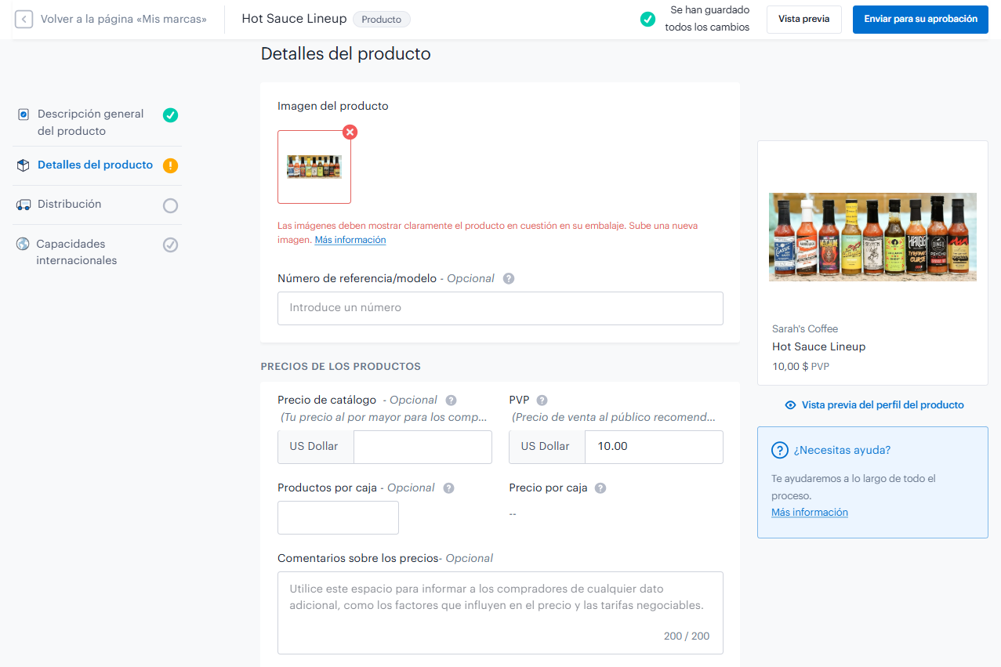Screen dimensions: 1001x667
Task: Click help icon beside Productos por caja
Action: [x=448, y=488]
